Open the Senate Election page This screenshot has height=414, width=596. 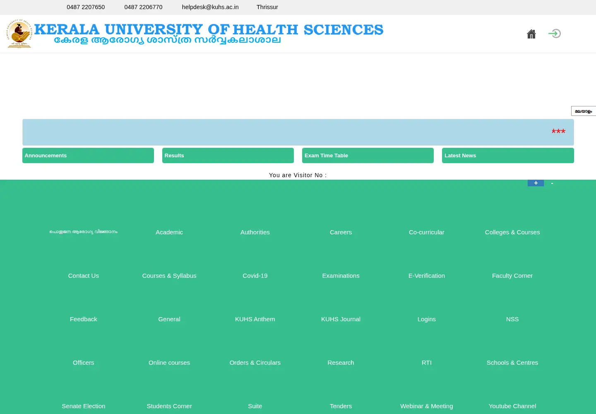pyautogui.click(x=84, y=406)
